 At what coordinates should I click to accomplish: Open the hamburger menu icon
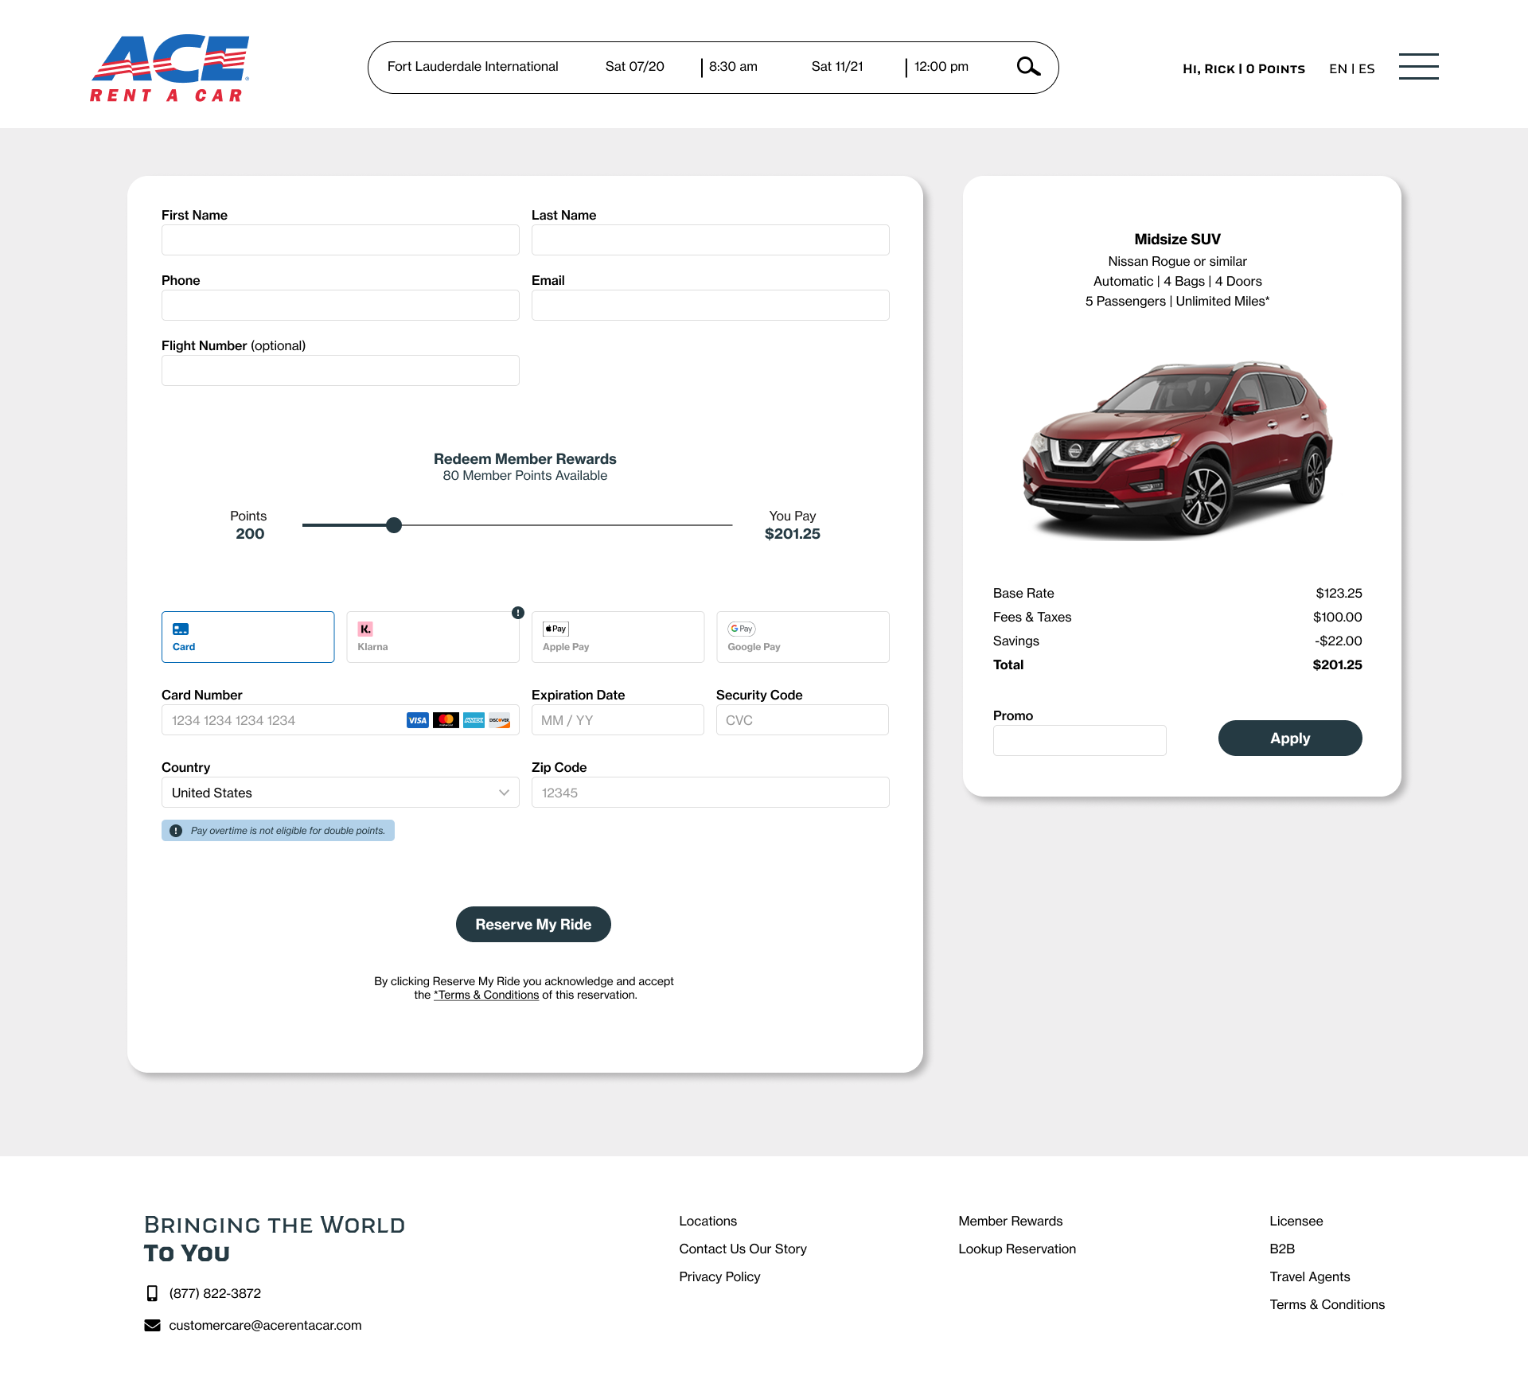[1418, 67]
